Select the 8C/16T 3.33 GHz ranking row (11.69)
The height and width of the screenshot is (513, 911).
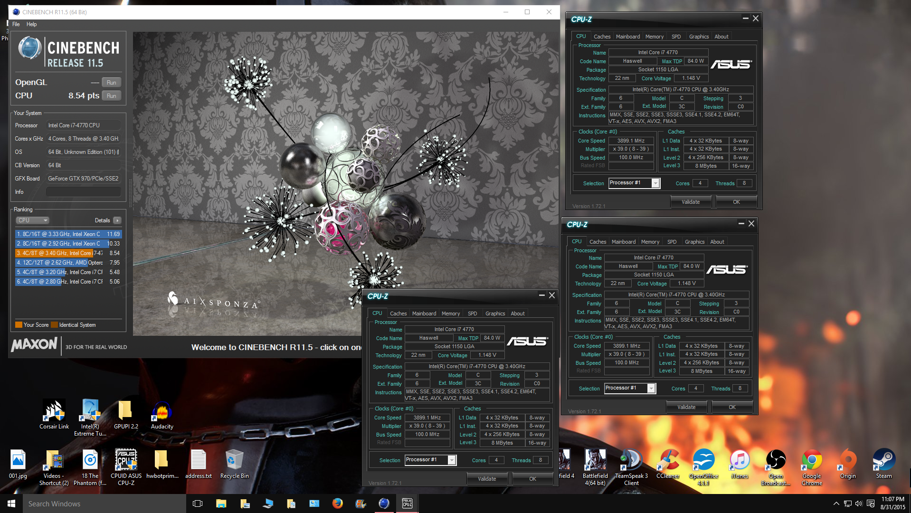[68, 234]
